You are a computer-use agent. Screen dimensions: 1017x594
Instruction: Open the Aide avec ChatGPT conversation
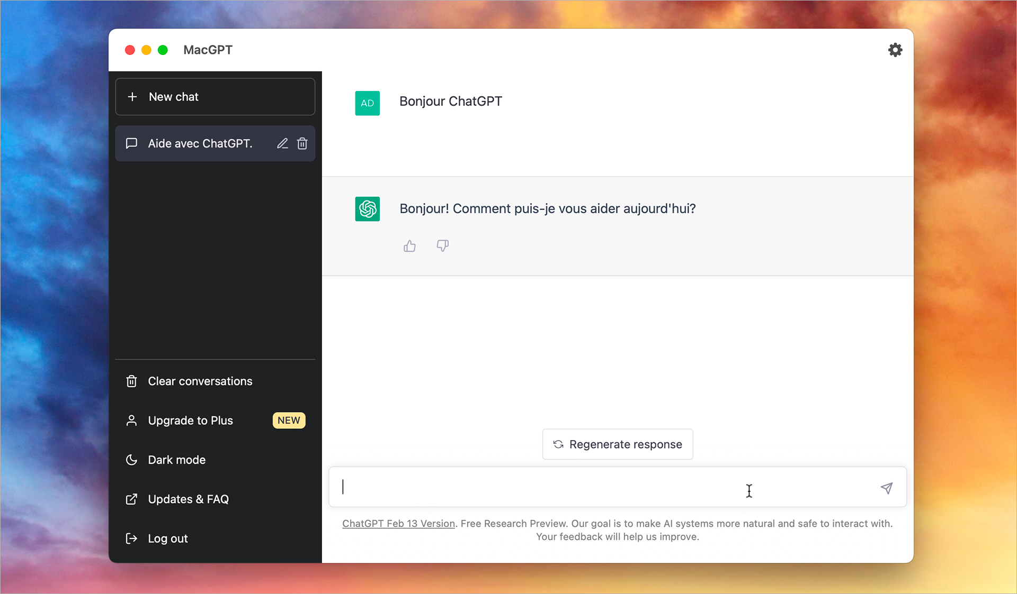[x=215, y=143]
